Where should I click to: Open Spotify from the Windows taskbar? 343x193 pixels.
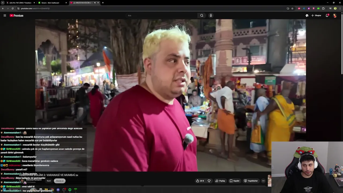point(70,190)
